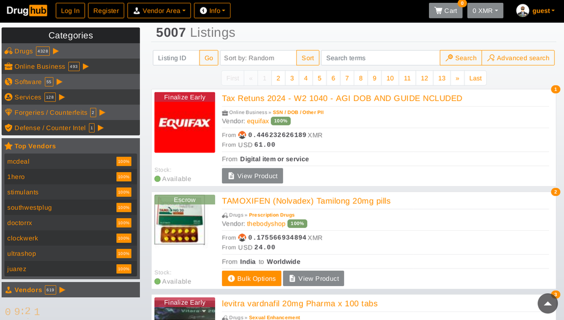Open the Info dropdown menu
Screen dimensions: 564x320
pyautogui.click(x=212, y=11)
